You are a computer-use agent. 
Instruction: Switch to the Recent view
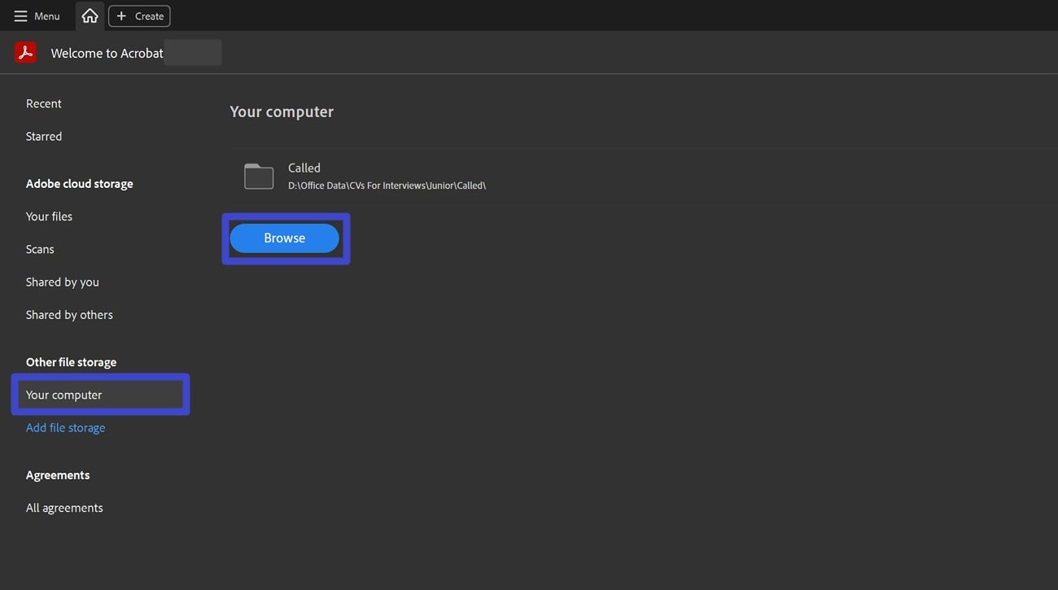pyautogui.click(x=43, y=103)
